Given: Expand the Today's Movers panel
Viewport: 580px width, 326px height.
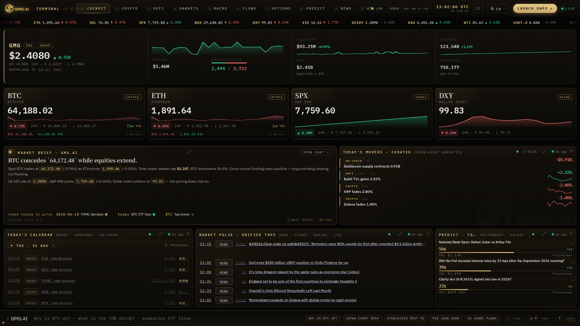Looking at the screenshot, I should point(544,152).
